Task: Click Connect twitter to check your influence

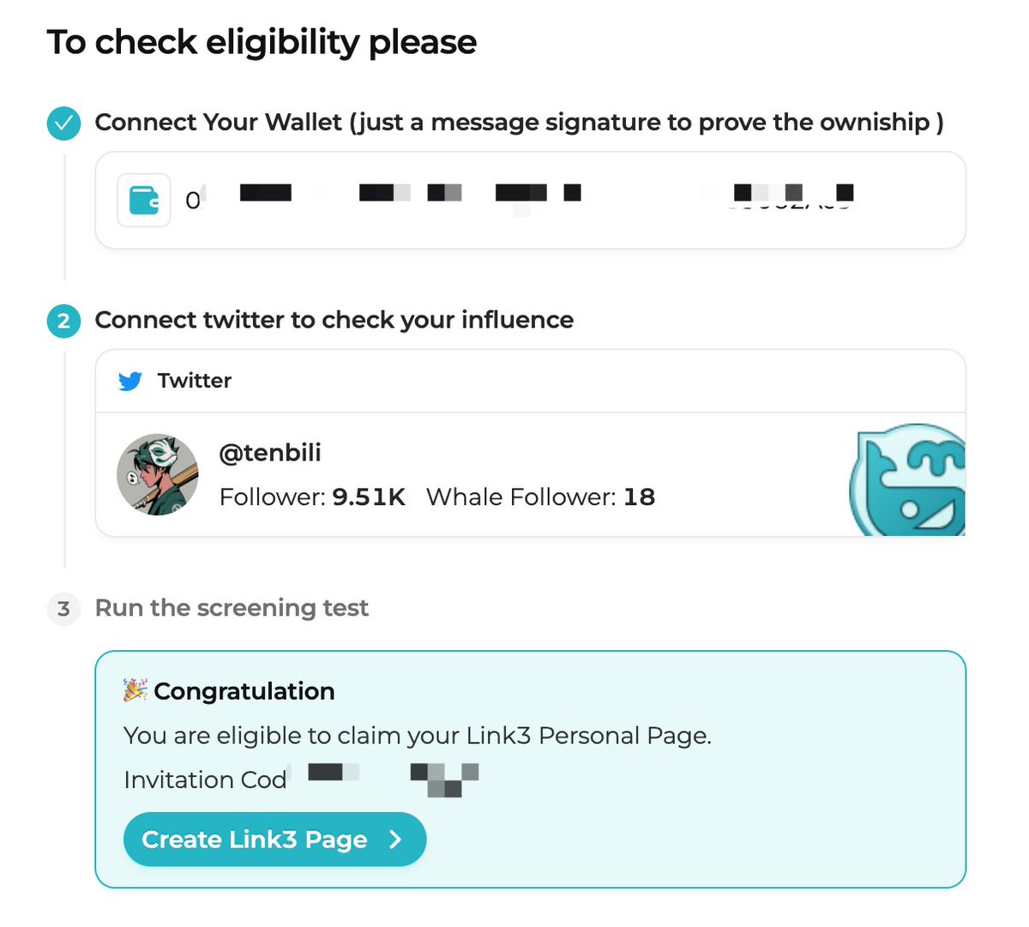Action: (x=334, y=320)
